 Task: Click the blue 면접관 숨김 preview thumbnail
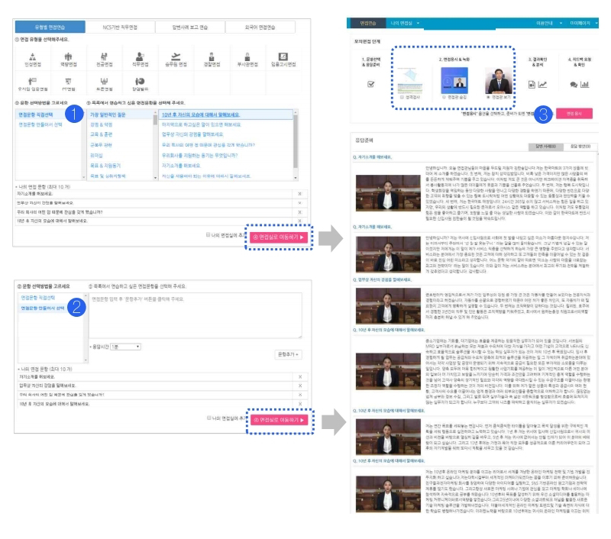click(x=454, y=80)
